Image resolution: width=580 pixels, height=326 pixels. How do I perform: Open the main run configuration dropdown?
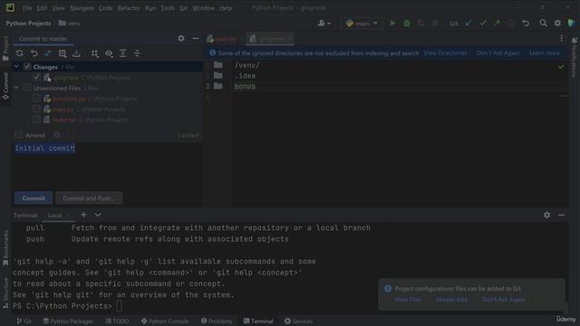(x=362, y=24)
